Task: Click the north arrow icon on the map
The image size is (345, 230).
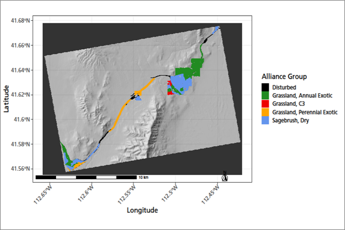Action: pos(225,176)
